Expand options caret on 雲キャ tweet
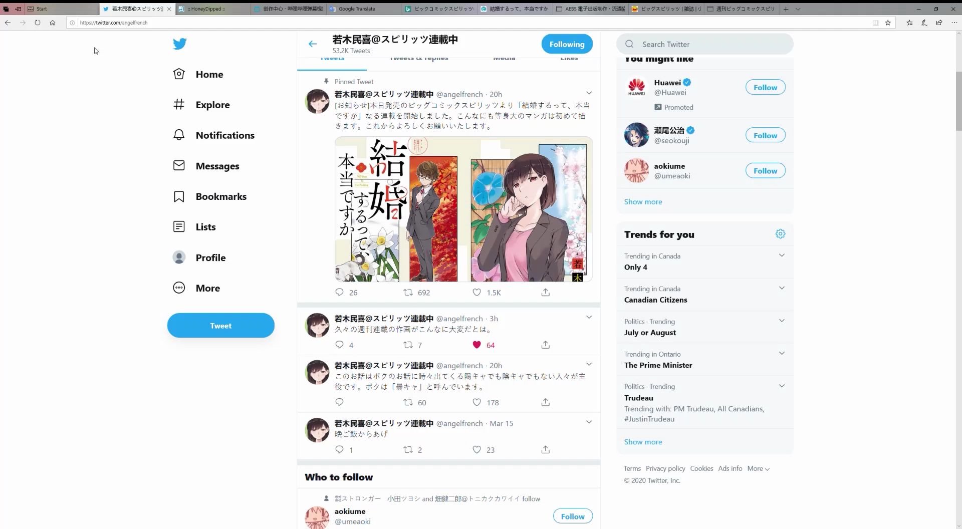 point(589,365)
